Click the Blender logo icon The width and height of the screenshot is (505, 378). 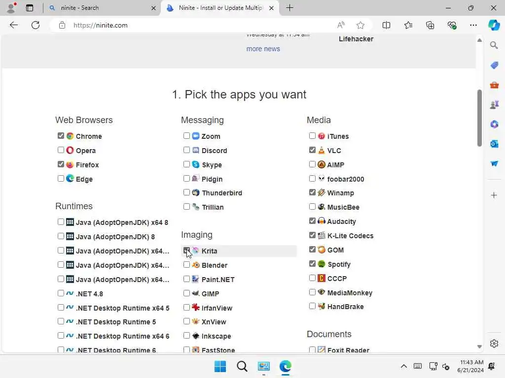click(196, 265)
